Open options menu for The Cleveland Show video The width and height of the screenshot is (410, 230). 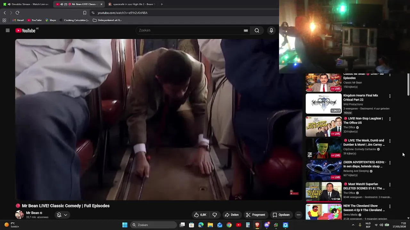(390, 206)
